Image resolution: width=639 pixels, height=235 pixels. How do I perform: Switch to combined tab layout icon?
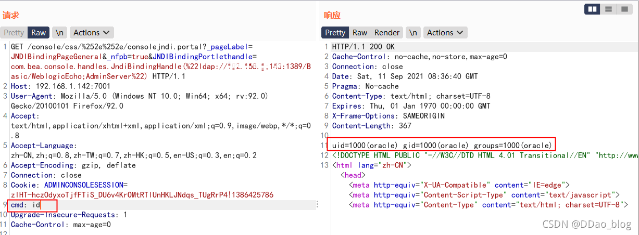pyautogui.click(x=623, y=9)
